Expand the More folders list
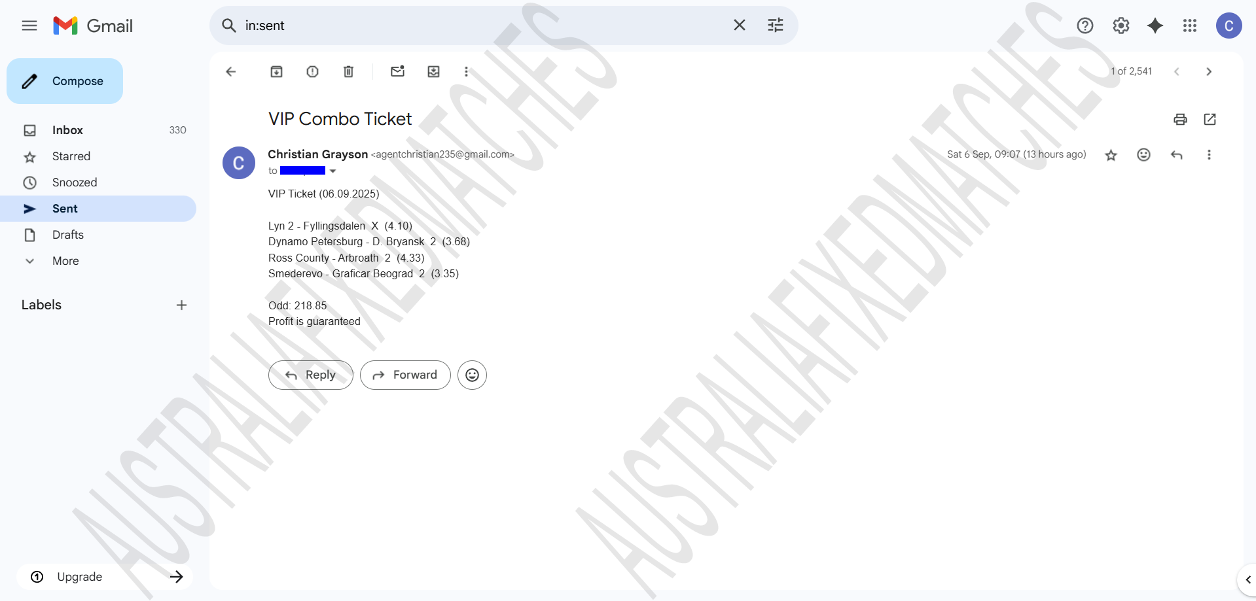Screen dimensions: 1256x601 98,261
